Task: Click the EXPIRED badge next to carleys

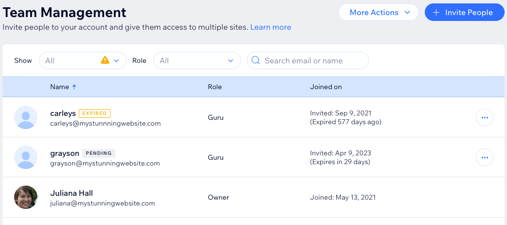Action: click(x=94, y=113)
